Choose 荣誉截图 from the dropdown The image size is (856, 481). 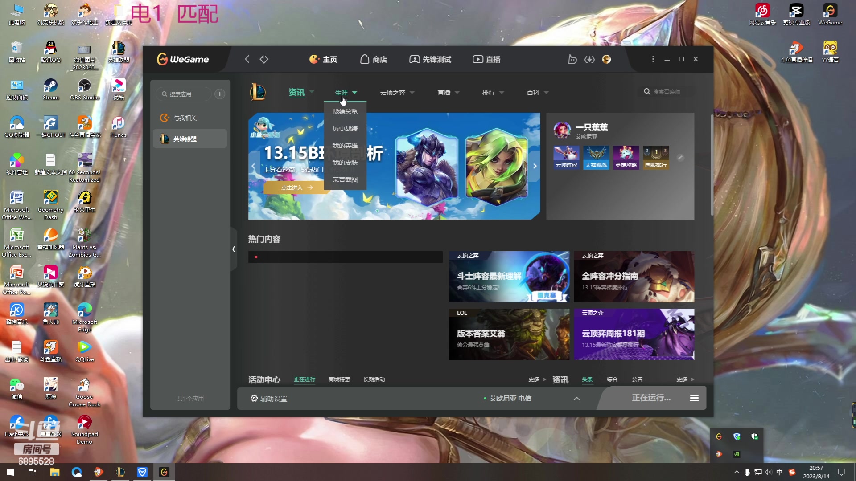(x=345, y=179)
